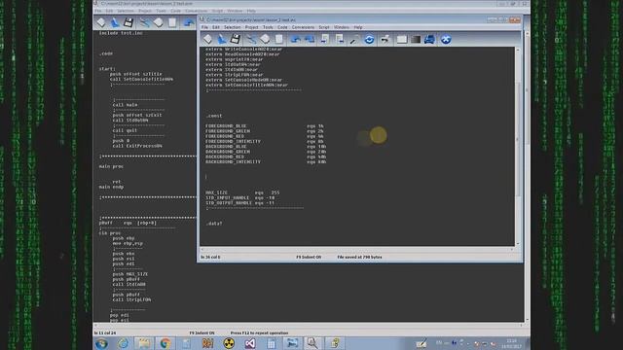Click the Undo arrow in back window toolbar
This screenshot has width=623, height=350.
pyautogui.click(x=188, y=22)
